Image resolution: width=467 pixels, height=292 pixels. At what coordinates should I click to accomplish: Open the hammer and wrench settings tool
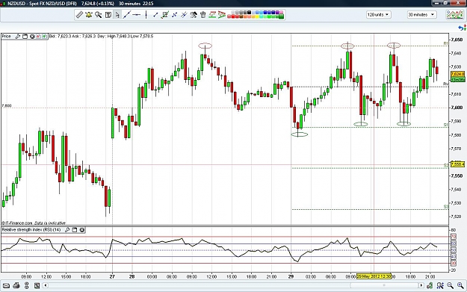pyautogui.click(x=194, y=15)
